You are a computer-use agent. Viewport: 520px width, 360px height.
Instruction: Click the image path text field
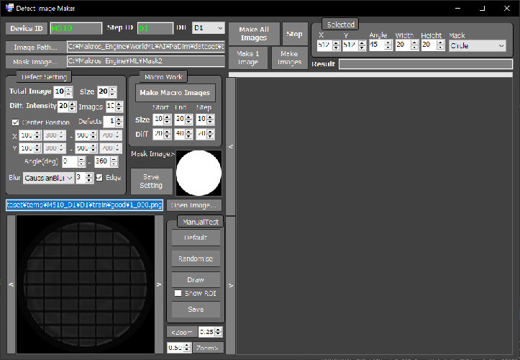click(146, 47)
